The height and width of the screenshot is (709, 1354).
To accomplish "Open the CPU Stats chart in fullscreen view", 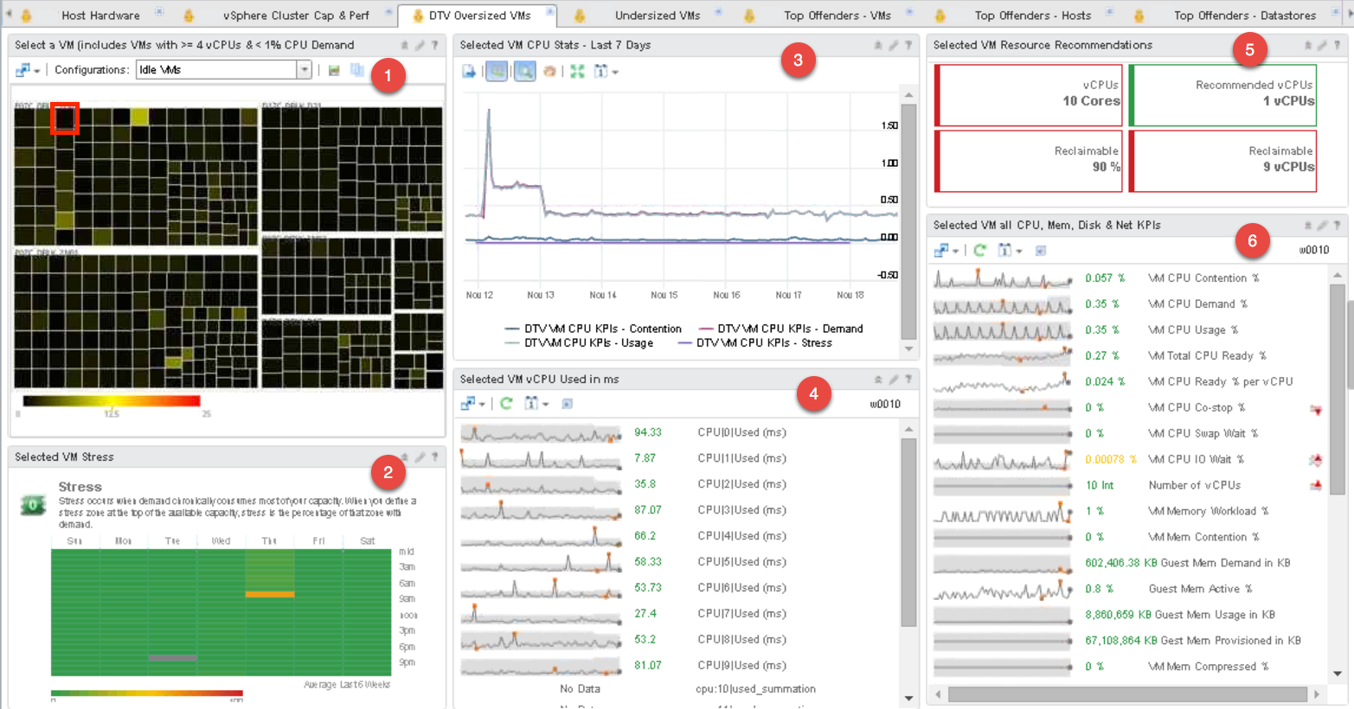I will 577,72.
